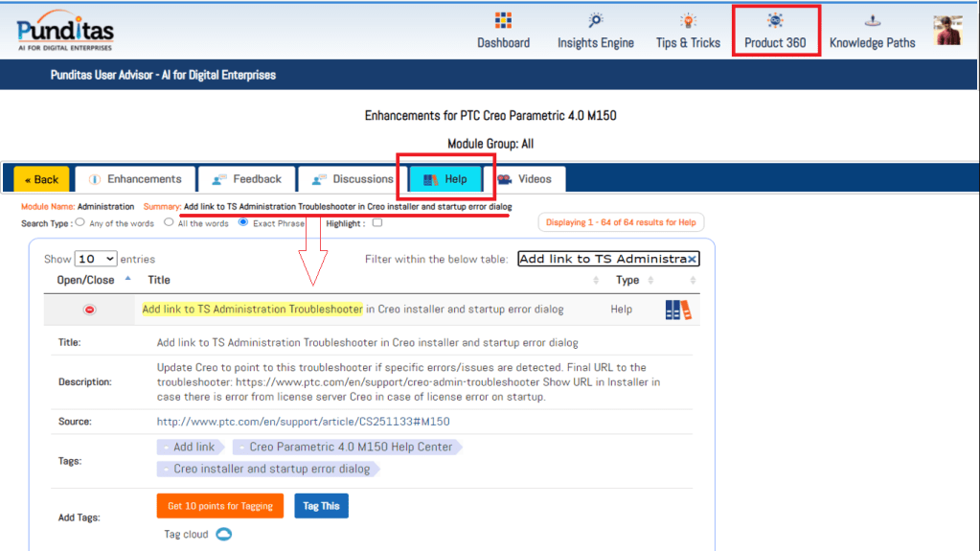Click the Tag cloud icon
The image size is (980, 551).
coord(223,535)
